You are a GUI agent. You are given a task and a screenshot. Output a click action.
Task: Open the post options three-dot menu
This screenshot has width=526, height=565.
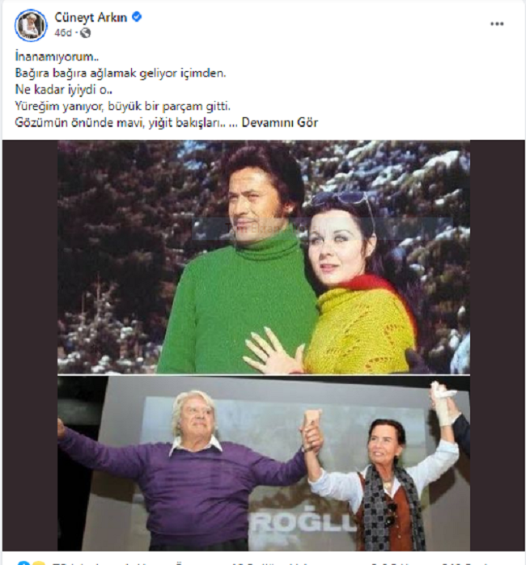pyautogui.click(x=497, y=24)
